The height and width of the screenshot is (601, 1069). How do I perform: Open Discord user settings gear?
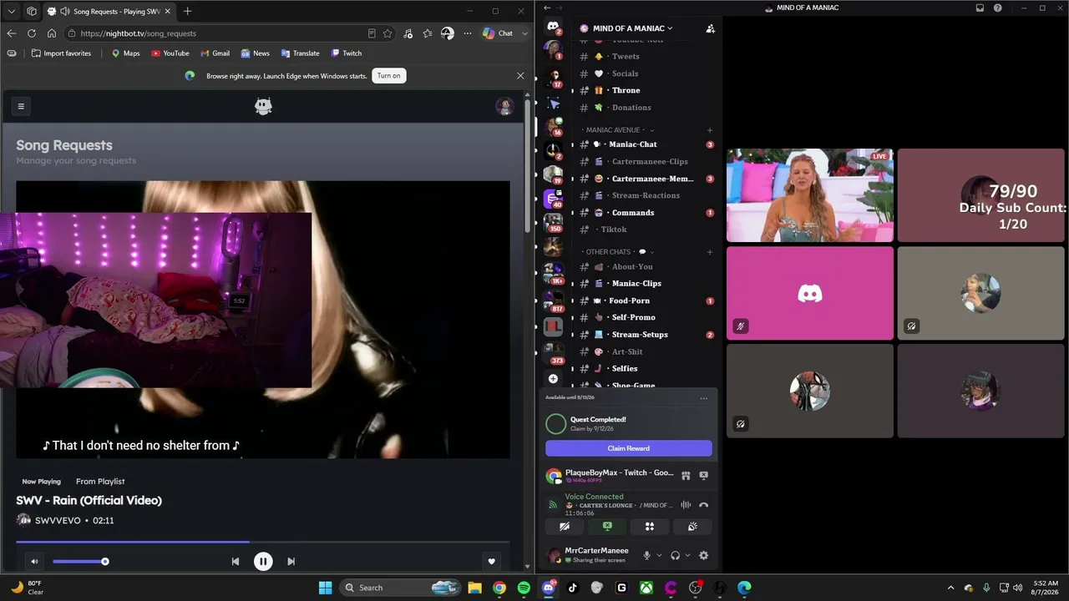(703, 556)
